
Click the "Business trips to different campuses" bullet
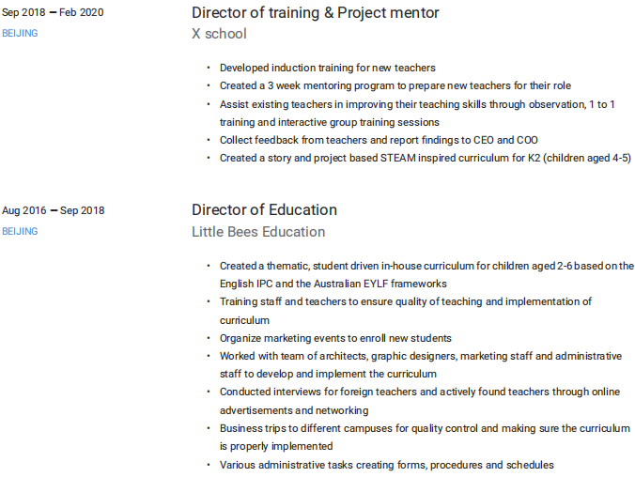425,428
